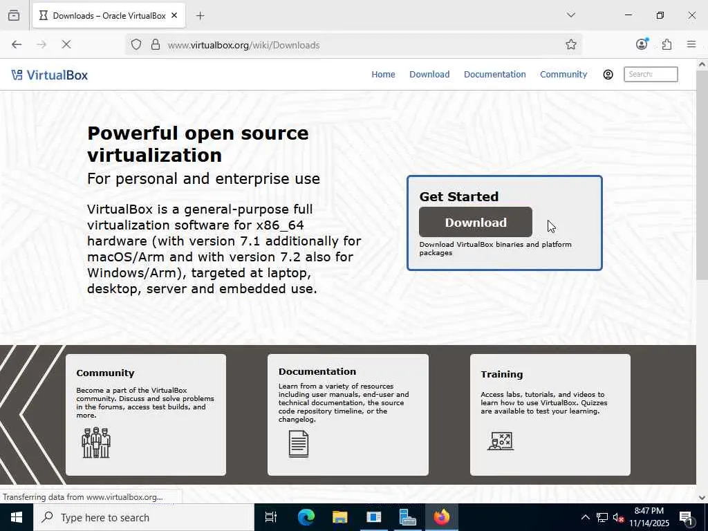Switch to Firefox on taskbar
This screenshot has height=531, width=708.
[x=442, y=517]
